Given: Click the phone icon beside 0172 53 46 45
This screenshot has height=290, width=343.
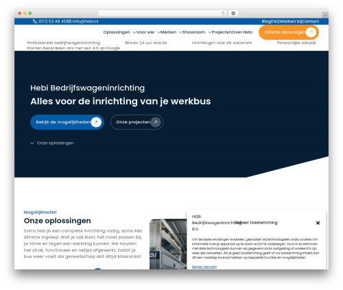Looking at the screenshot, I should point(35,21).
